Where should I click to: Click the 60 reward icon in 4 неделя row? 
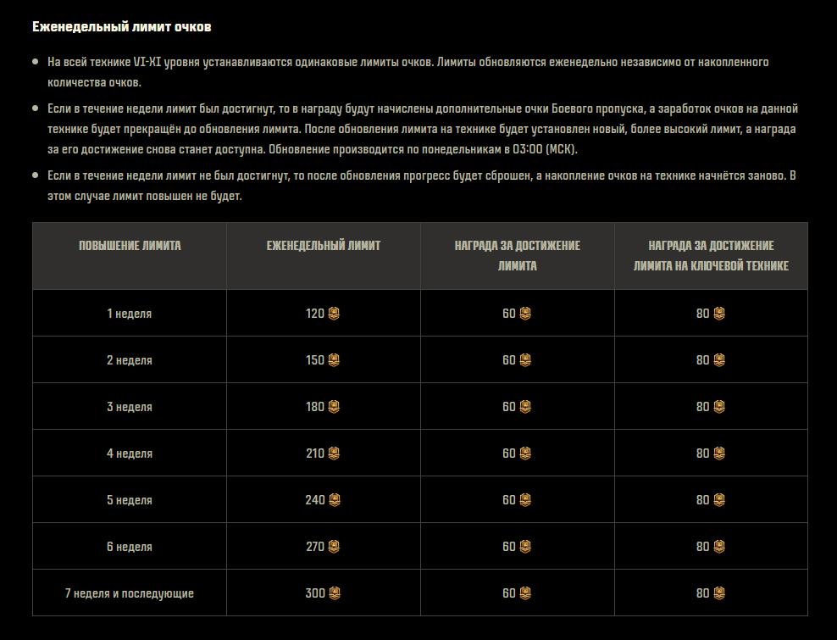pyautogui.click(x=525, y=454)
